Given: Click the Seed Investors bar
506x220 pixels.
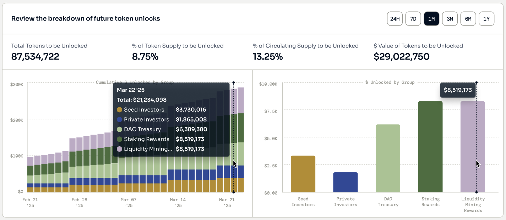Looking at the screenshot, I should point(303,174).
